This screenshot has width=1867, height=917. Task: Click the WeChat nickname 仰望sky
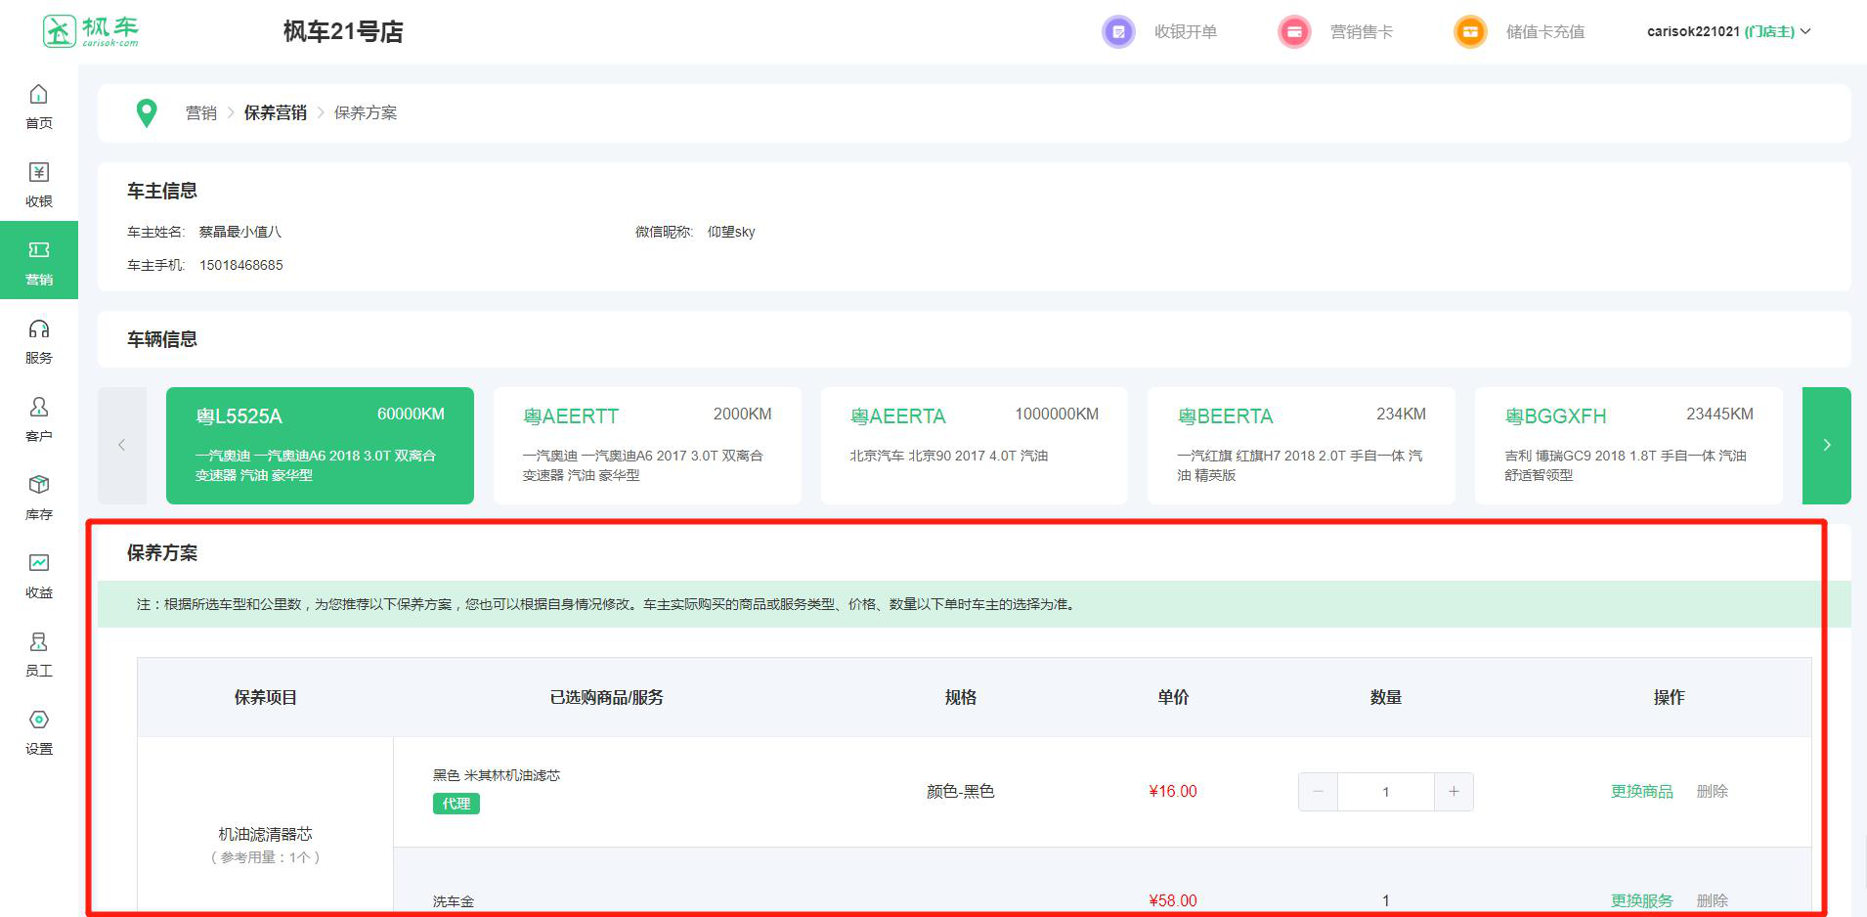click(731, 232)
